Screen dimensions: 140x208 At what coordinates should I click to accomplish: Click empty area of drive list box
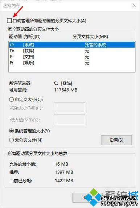(72, 69)
